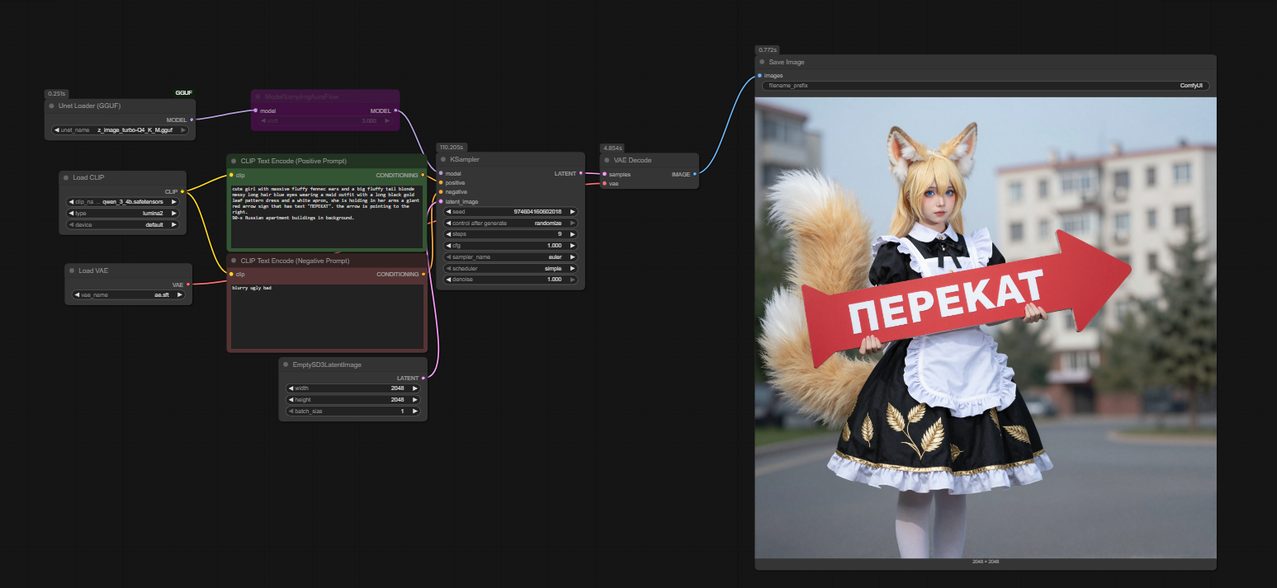
Task: Click the CLIP output socket on Load CLIP
Action: coord(182,191)
